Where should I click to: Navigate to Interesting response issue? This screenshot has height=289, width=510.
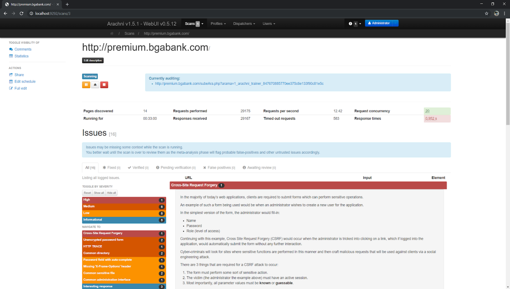coord(124,287)
